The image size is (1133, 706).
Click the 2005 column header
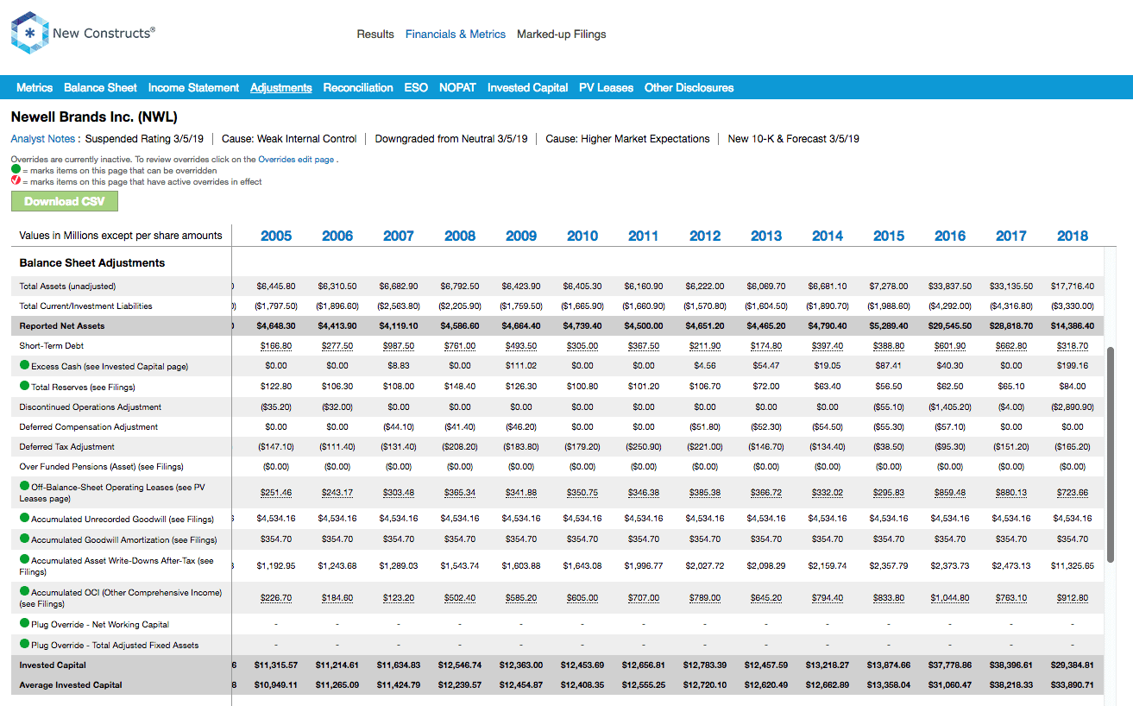pyautogui.click(x=276, y=236)
